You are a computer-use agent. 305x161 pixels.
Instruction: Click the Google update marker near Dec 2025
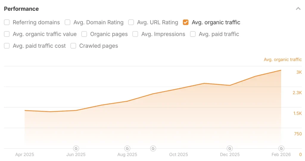(230, 148)
